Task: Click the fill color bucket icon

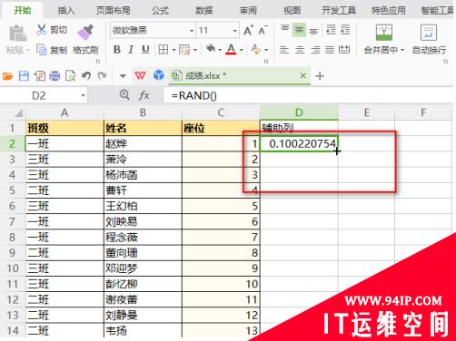Action: click(x=211, y=49)
